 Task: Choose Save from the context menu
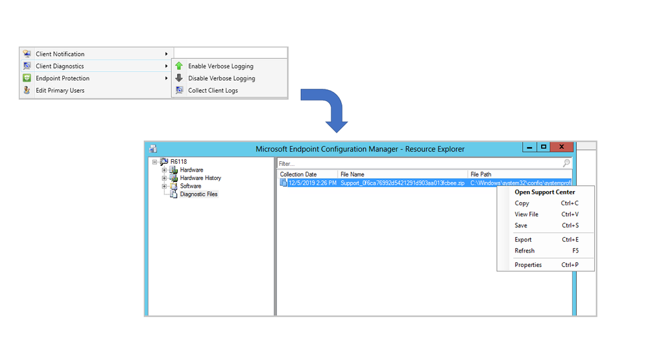click(545, 225)
